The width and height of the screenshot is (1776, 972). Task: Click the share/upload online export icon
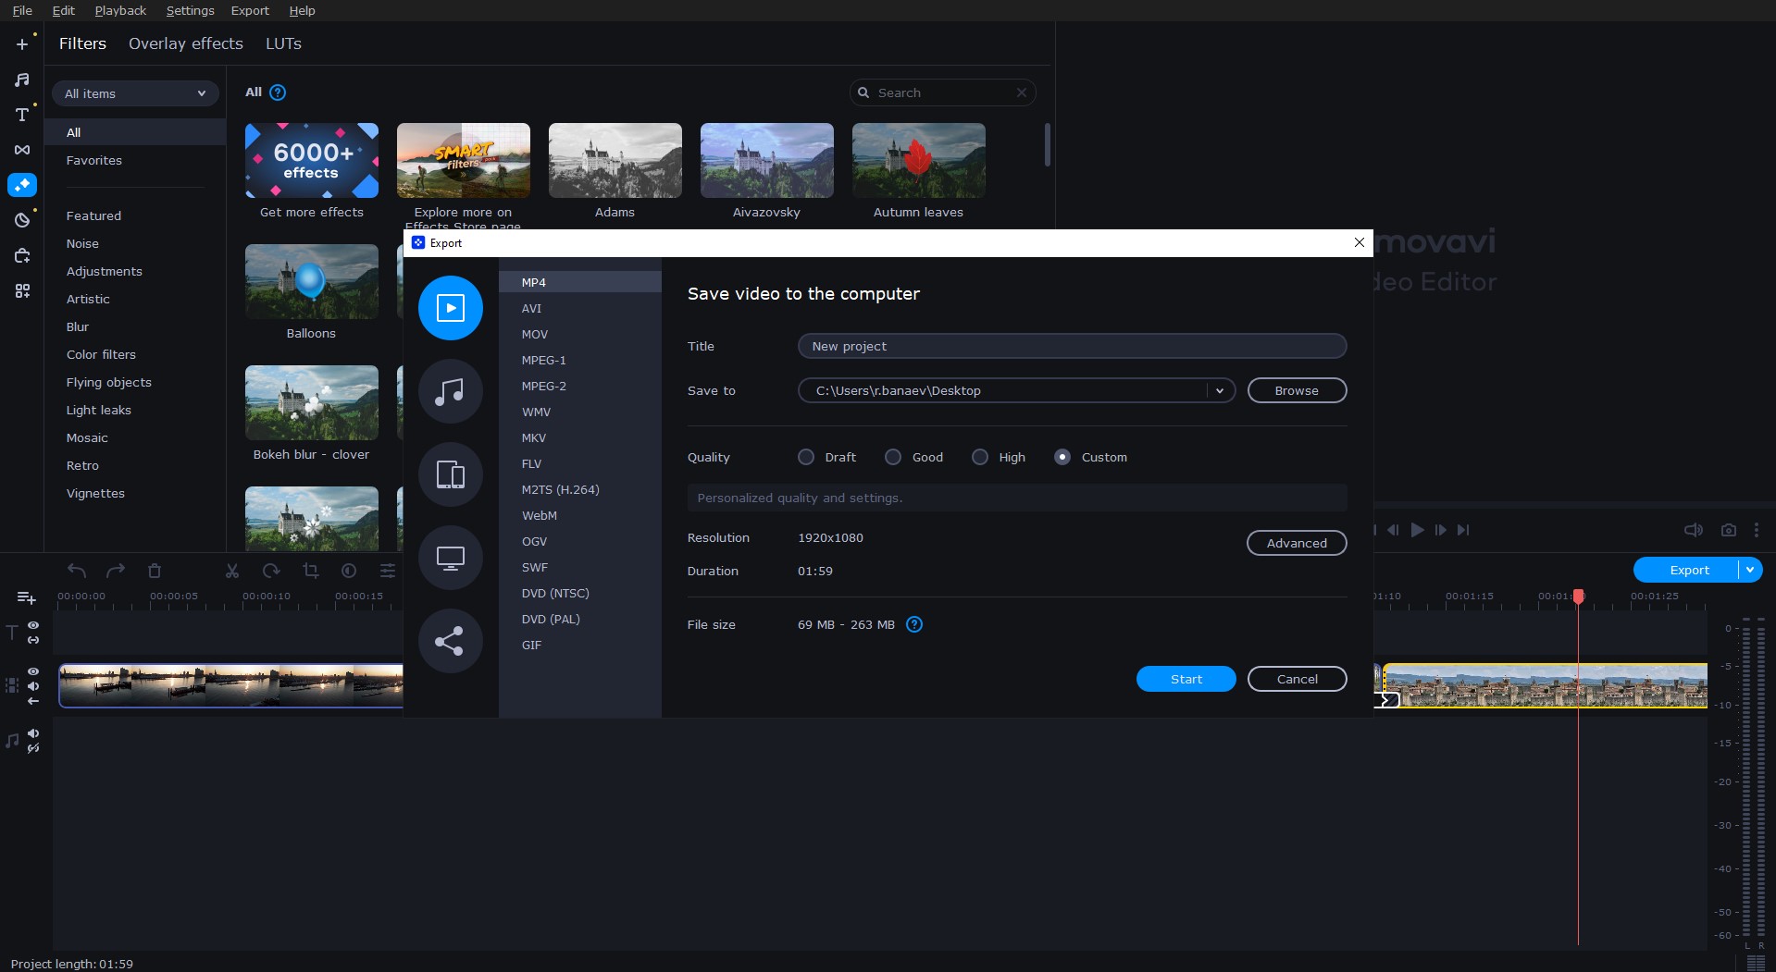(x=450, y=641)
